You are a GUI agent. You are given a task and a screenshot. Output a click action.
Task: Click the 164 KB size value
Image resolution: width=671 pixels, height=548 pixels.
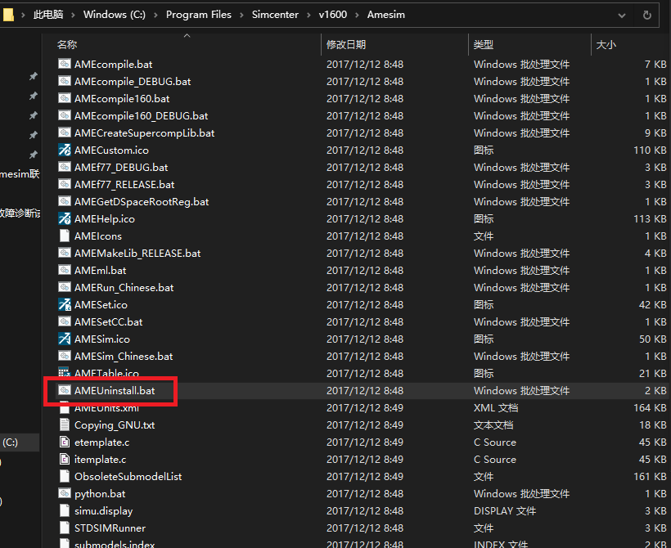pyautogui.click(x=650, y=407)
